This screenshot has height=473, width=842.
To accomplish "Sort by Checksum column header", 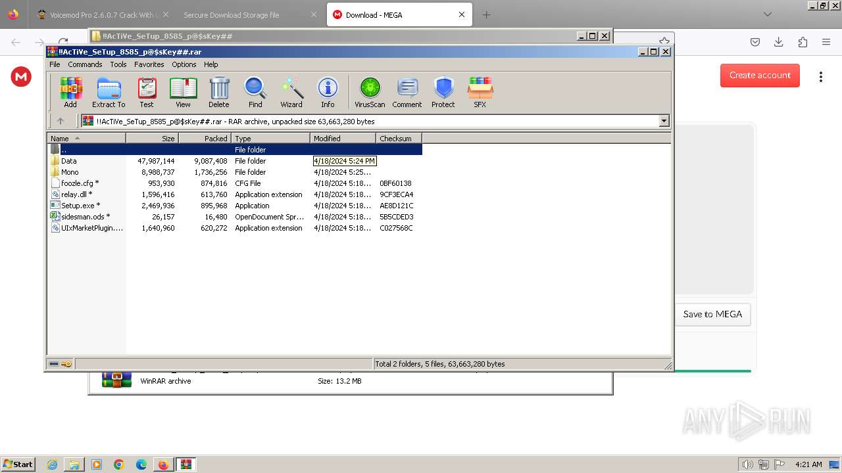I will coord(399,138).
